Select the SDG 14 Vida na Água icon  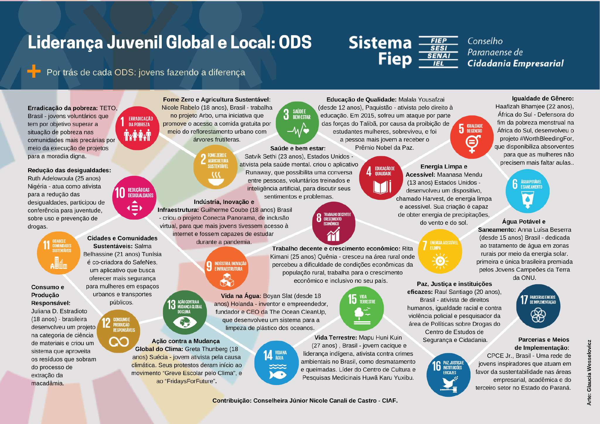point(276,363)
